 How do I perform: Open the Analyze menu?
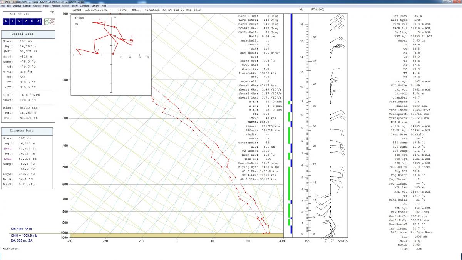tap(37, 6)
